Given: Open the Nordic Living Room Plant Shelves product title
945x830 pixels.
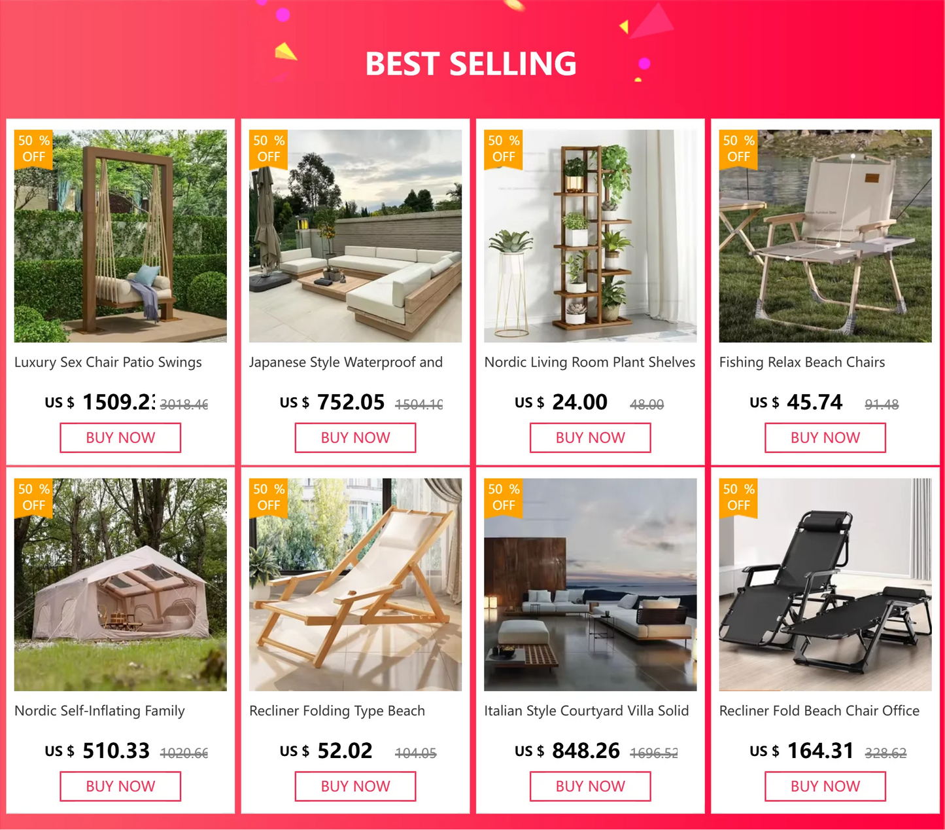Looking at the screenshot, I should coord(589,362).
